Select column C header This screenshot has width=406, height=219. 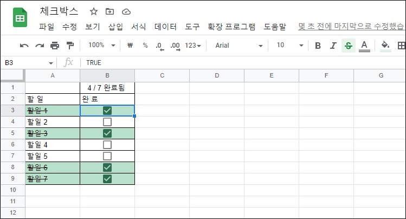162,75
